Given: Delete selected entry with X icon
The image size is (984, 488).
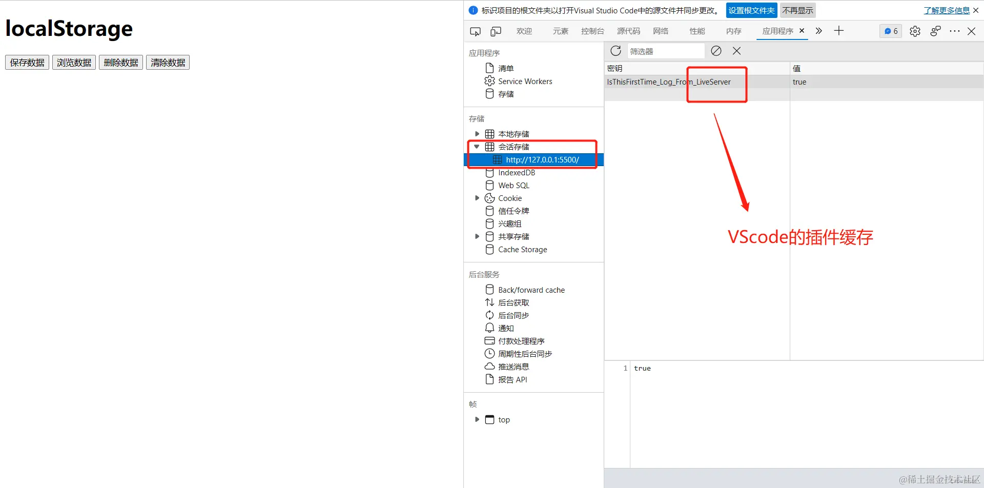Looking at the screenshot, I should coord(736,51).
